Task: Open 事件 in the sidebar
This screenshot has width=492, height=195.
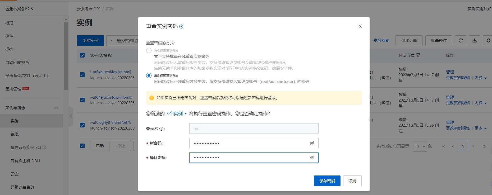Action: [9, 36]
